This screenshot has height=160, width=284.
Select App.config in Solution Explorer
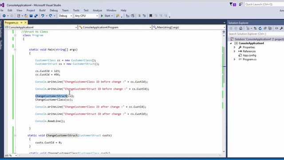coord(249,55)
